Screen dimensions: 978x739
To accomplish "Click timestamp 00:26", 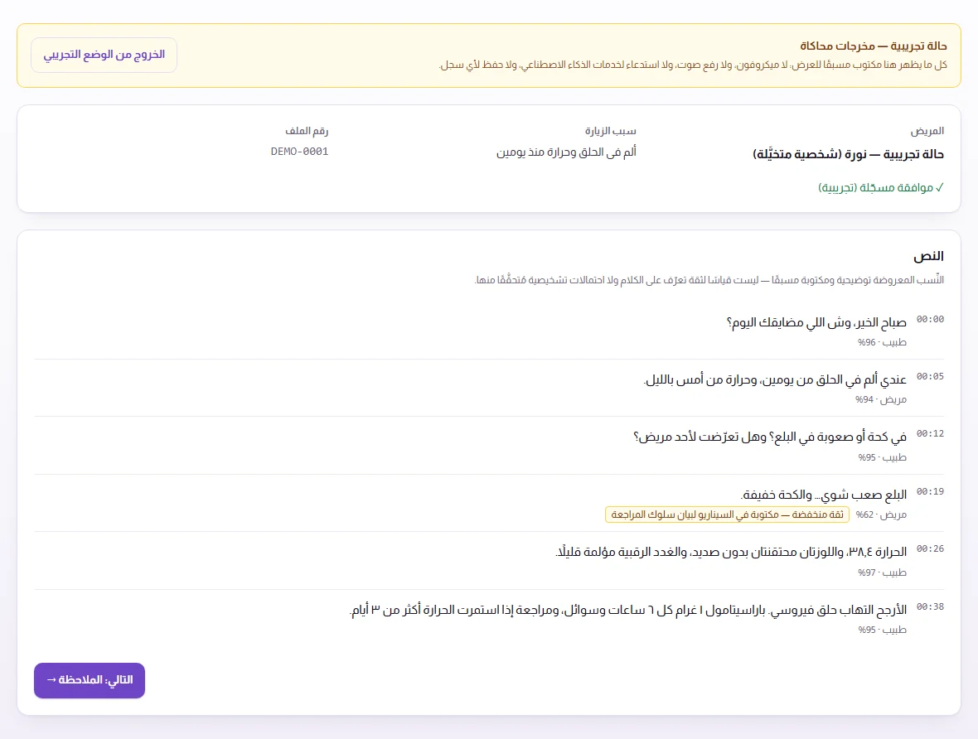I will pyautogui.click(x=930, y=549).
